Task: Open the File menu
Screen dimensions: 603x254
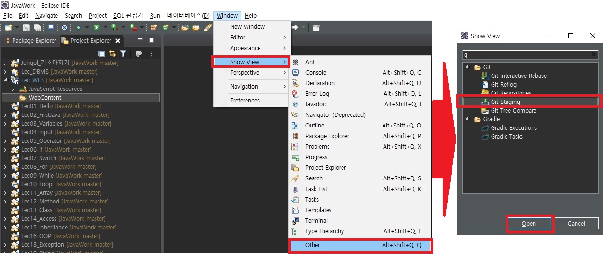Action: point(8,15)
